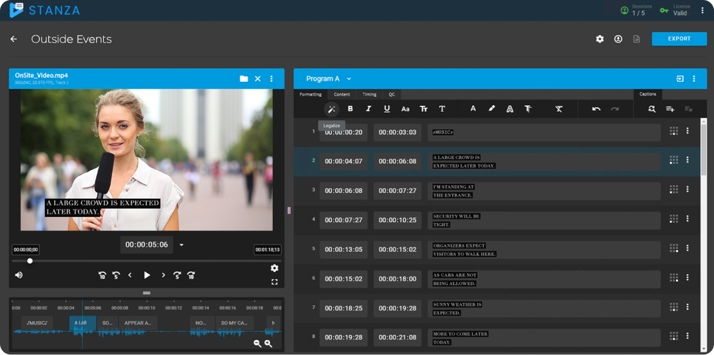This screenshot has width=714, height=355.
Task: Open the media file folder icon
Action: pyautogui.click(x=244, y=79)
